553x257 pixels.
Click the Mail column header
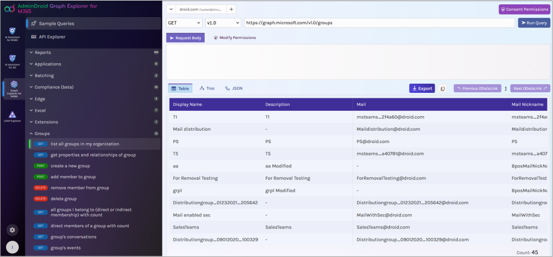click(361, 104)
